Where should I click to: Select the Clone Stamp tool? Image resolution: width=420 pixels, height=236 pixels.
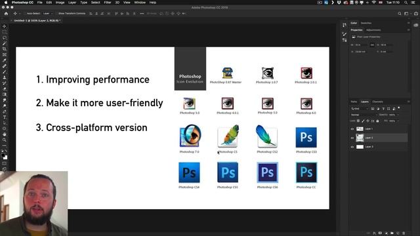(5, 77)
